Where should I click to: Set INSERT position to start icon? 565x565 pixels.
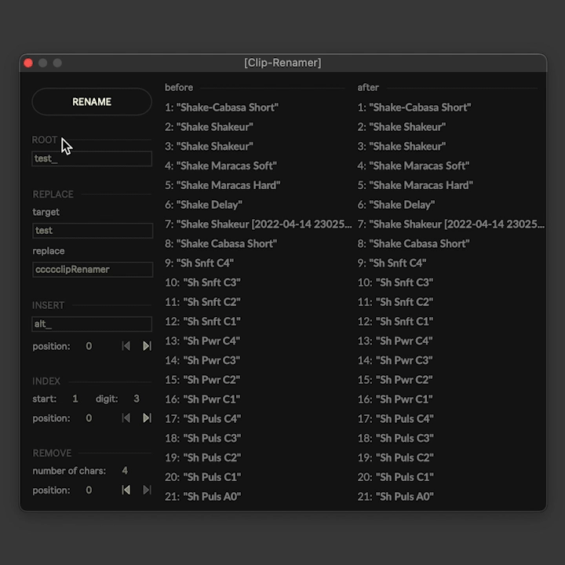(126, 346)
